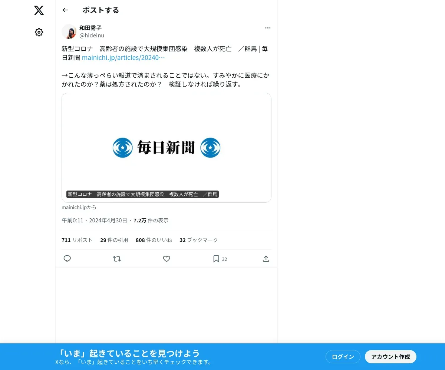Image resolution: width=445 pixels, height=370 pixels.
Task: Click the ポストする page heading
Action: point(101,10)
